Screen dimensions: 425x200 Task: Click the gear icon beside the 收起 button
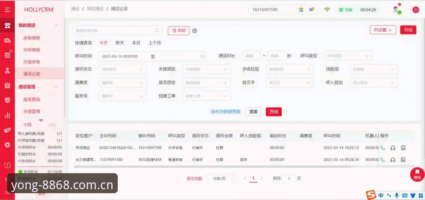[194, 30]
